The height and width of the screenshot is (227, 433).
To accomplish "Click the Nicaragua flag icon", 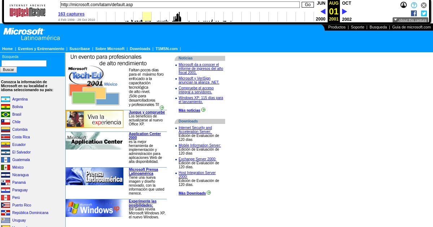I will click(x=5, y=175).
